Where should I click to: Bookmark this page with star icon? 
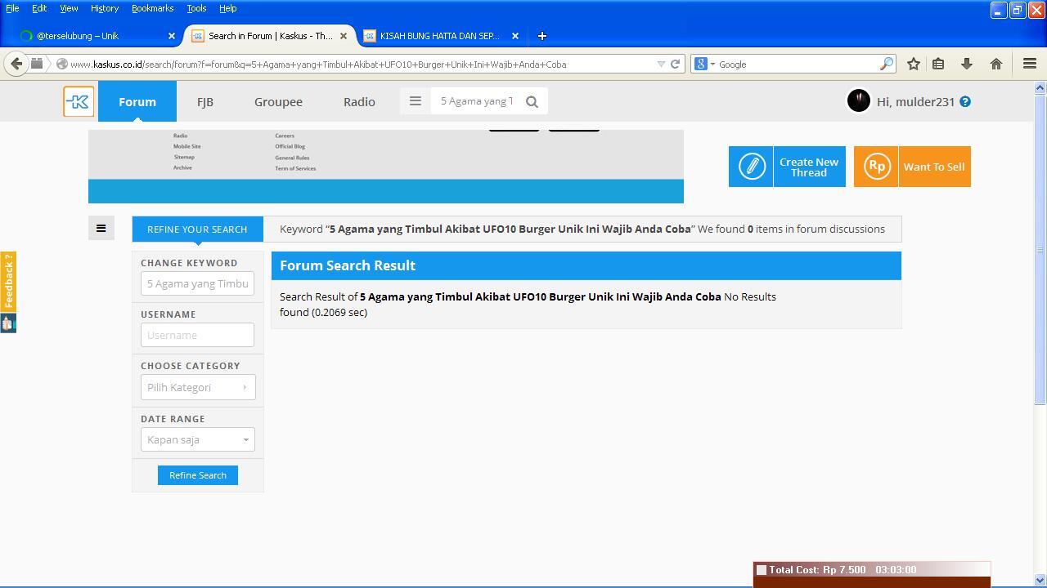pos(914,64)
